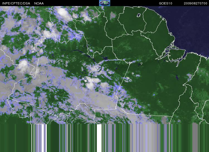
Task: Select the GOES10 satellite label
Action: (166, 3)
